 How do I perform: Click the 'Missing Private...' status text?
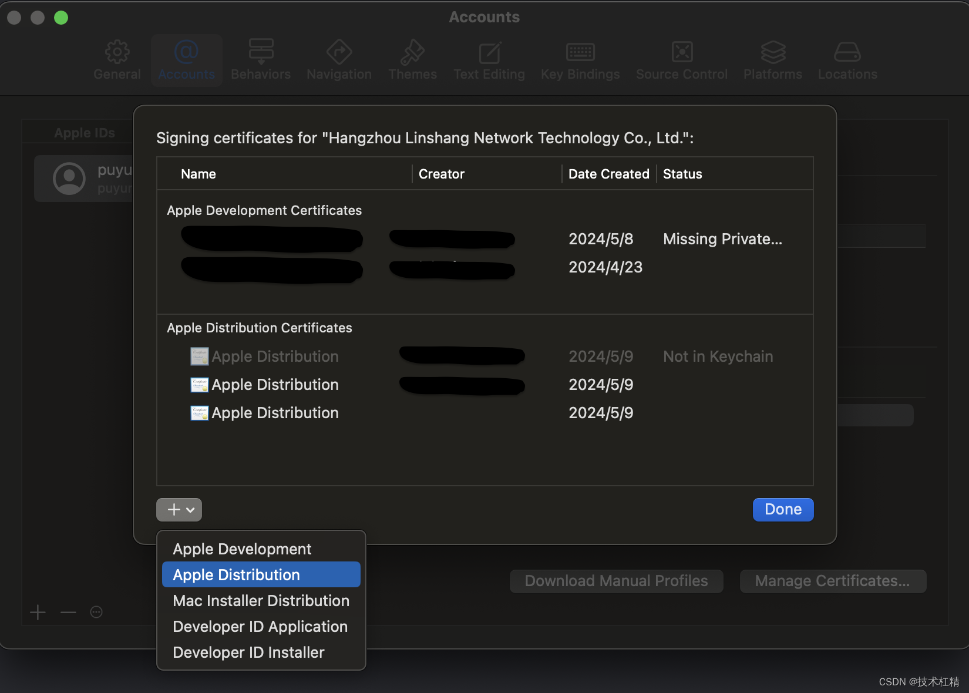point(722,239)
